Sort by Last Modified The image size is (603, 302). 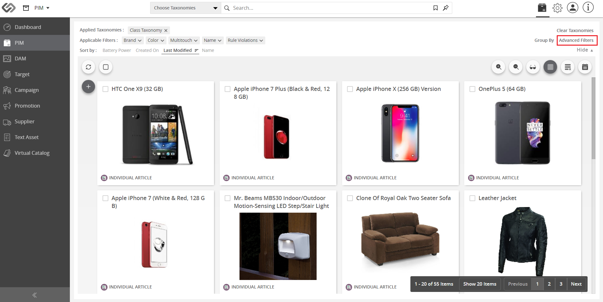[180, 50]
